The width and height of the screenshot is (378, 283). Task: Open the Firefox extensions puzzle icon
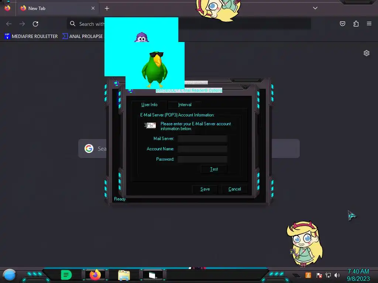pos(356,24)
